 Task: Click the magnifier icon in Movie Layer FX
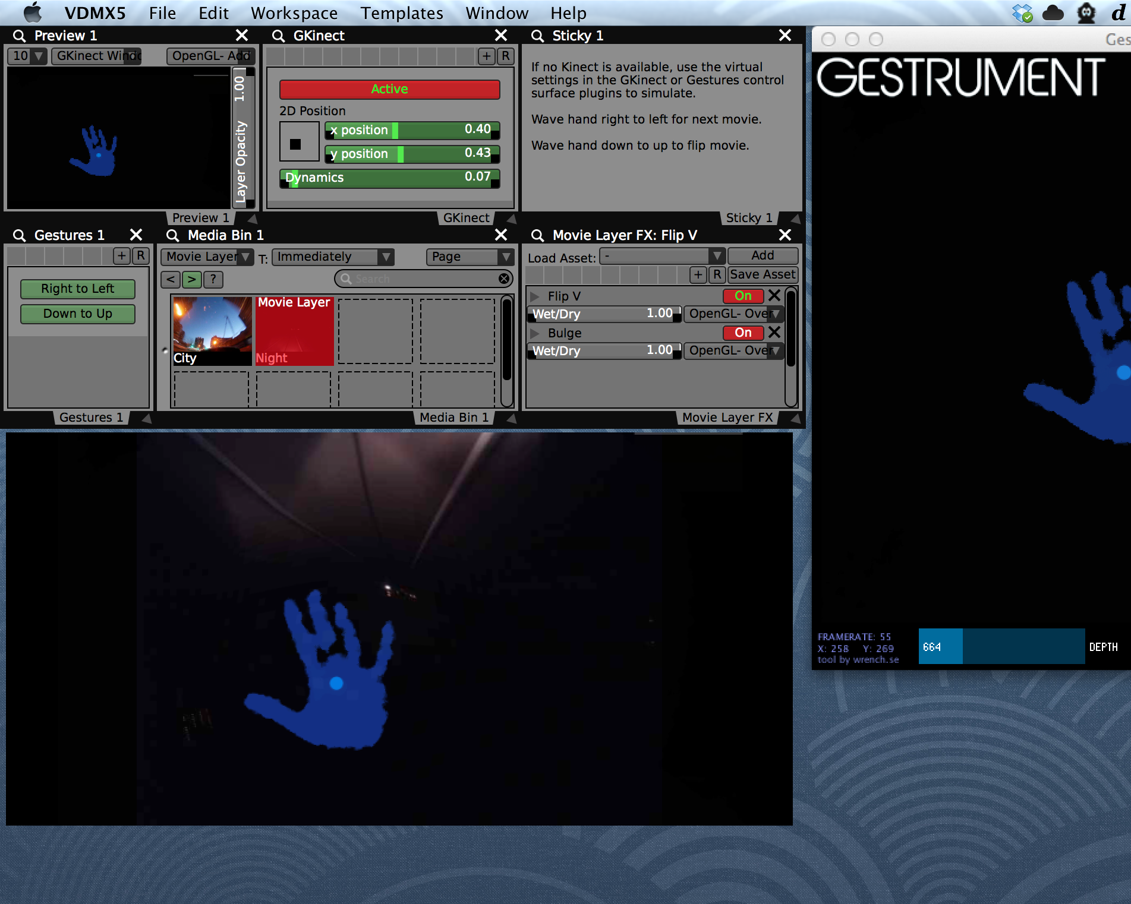tap(537, 235)
